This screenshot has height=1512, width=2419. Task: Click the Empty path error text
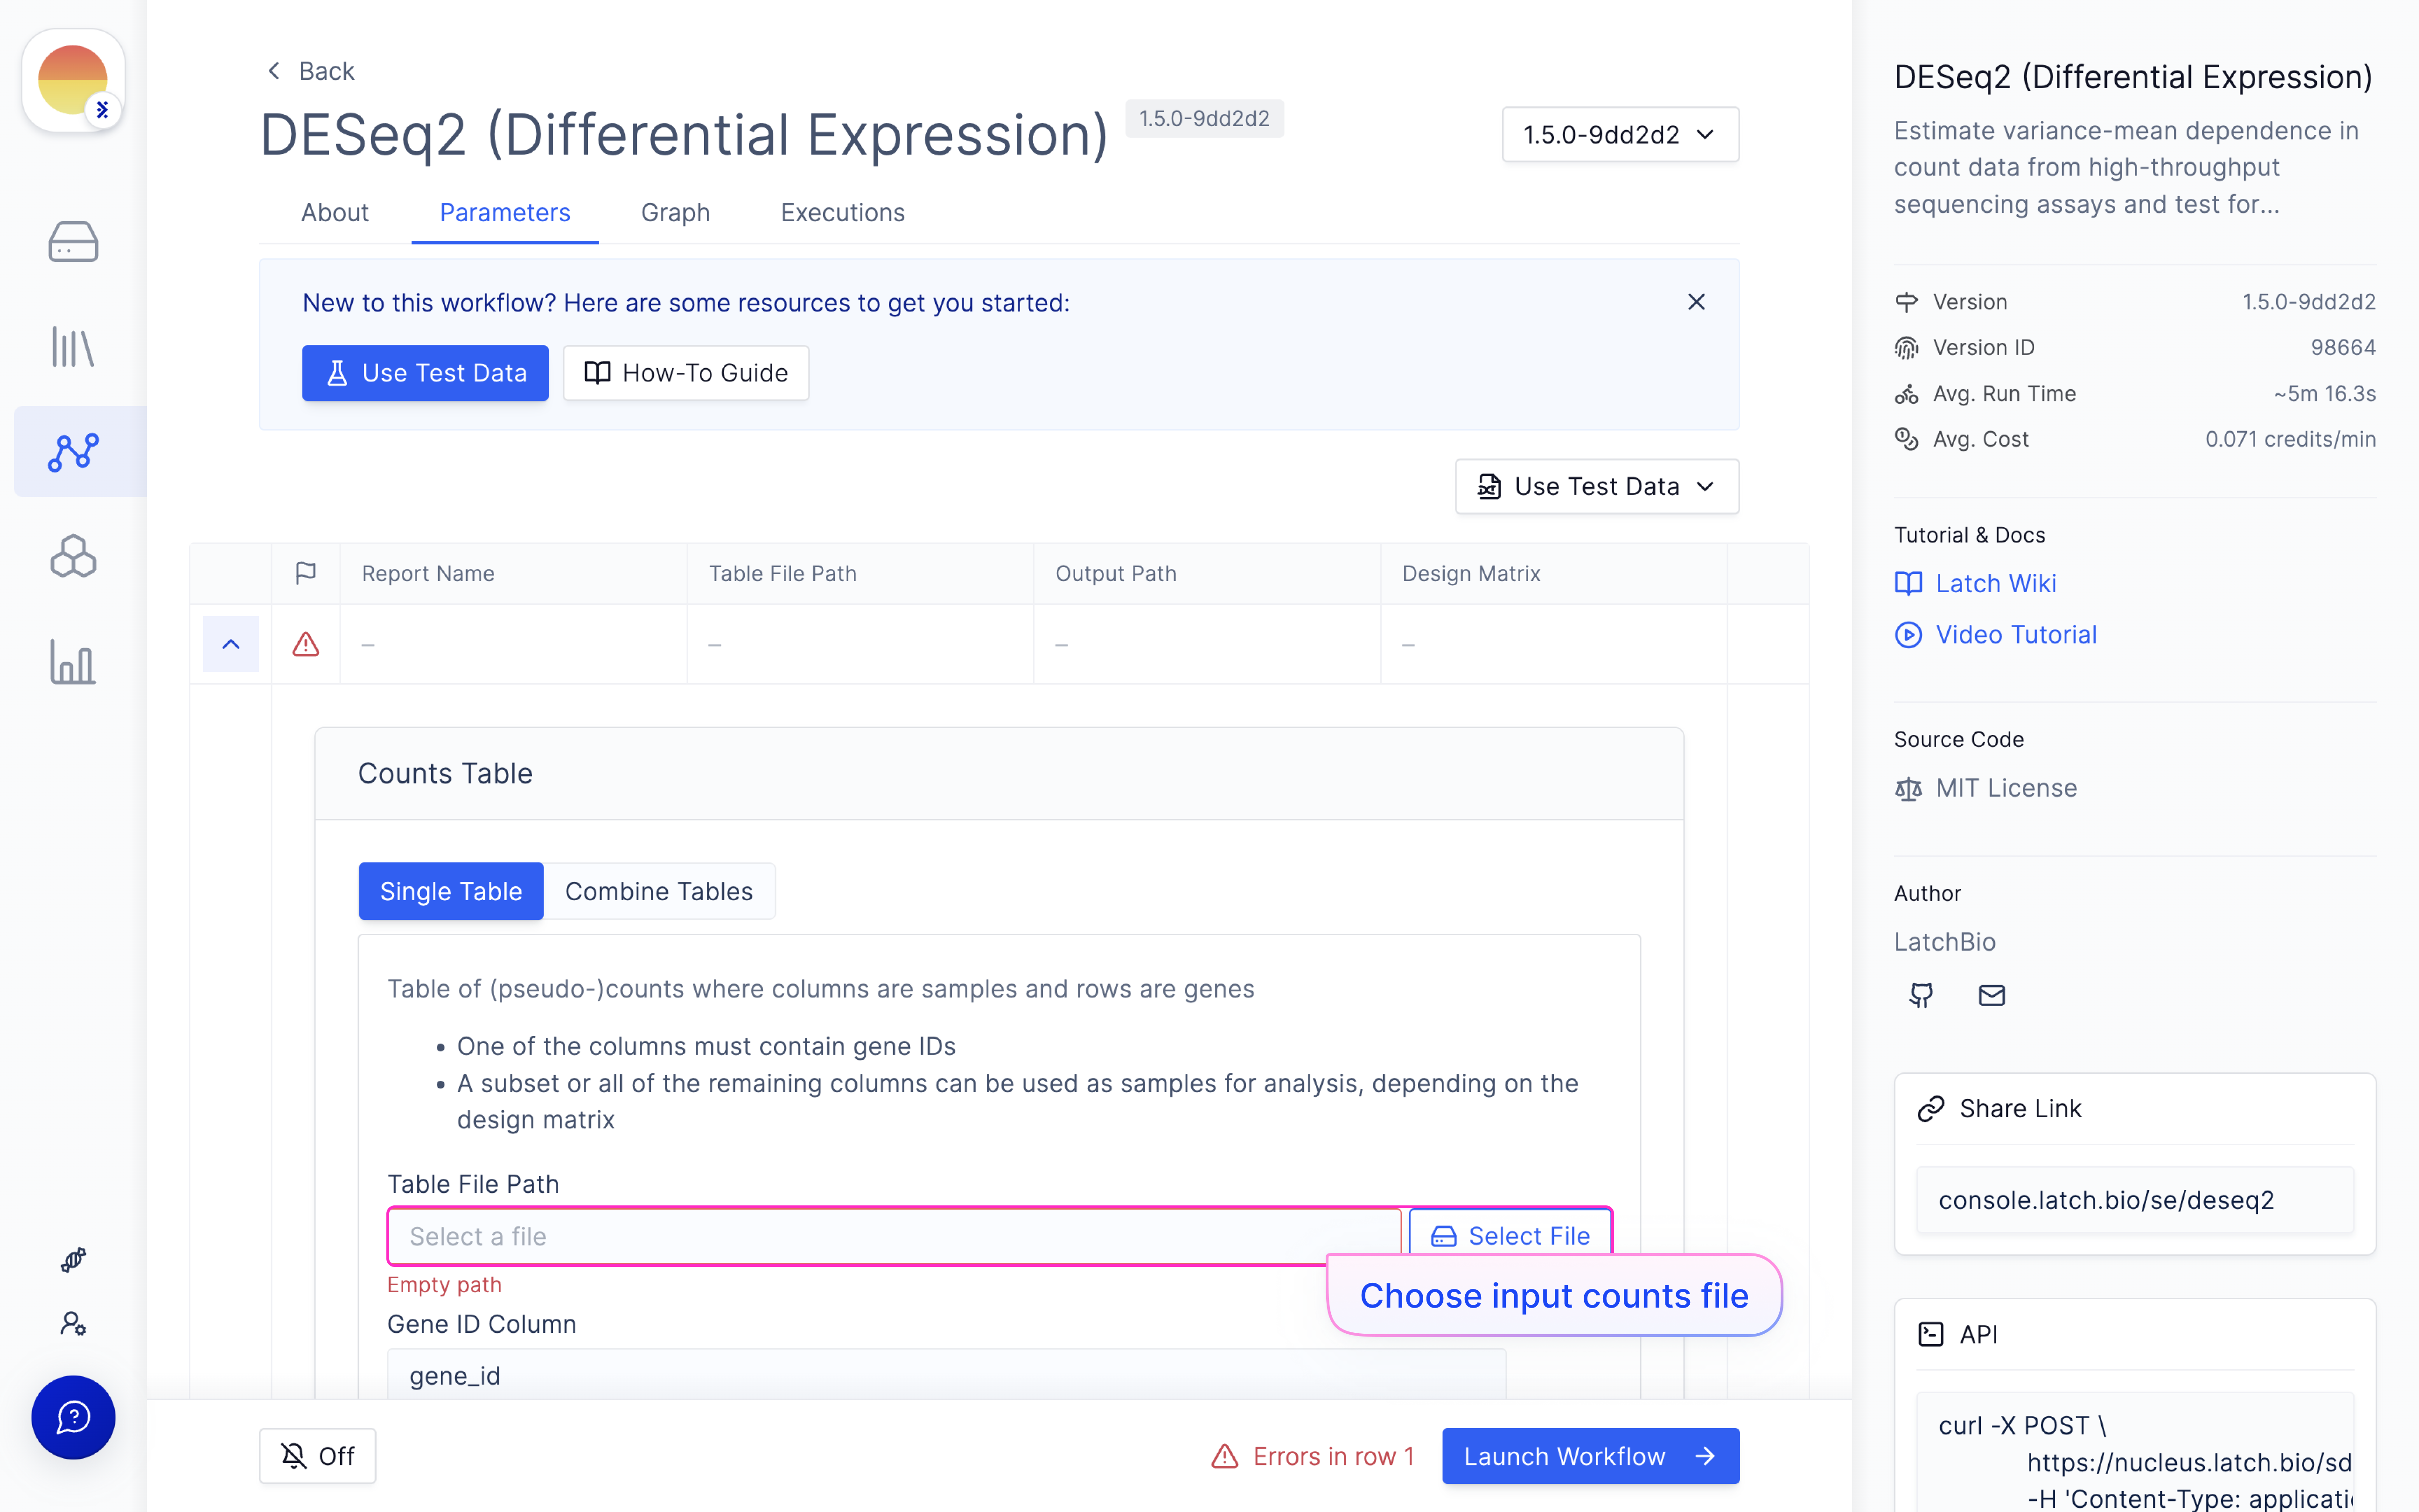[444, 1285]
